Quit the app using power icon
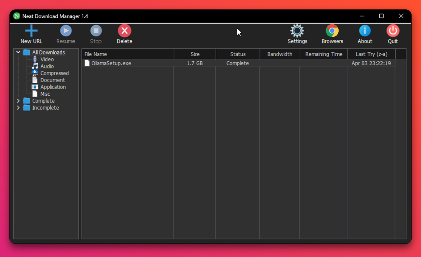The height and width of the screenshot is (257, 421). point(393,31)
